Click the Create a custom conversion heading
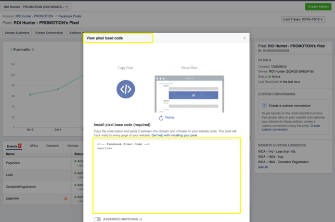Image resolution: width=335 pixels, height=222 pixels. pos(290,106)
